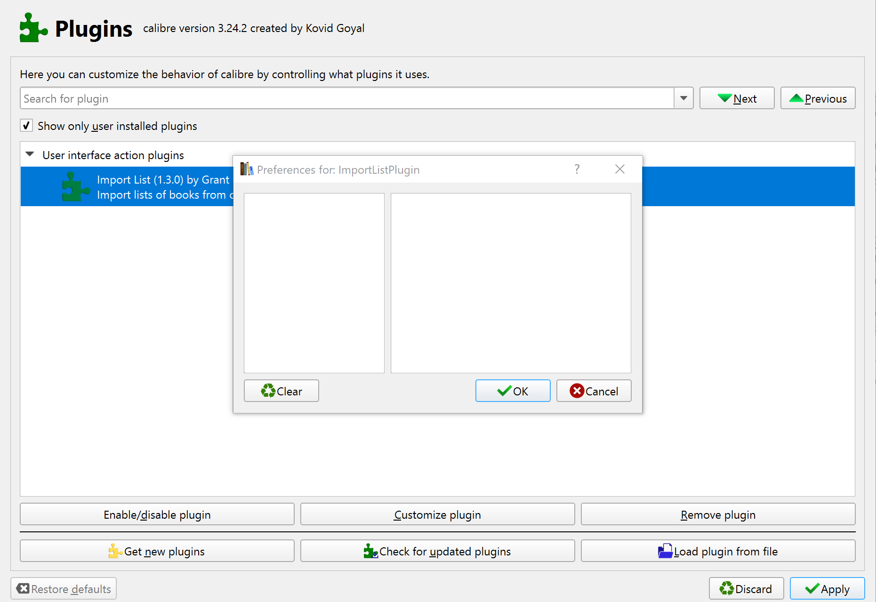The height and width of the screenshot is (602, 876).
Task: Click Enable/disable plugin button
Action: tap(157, 514)
